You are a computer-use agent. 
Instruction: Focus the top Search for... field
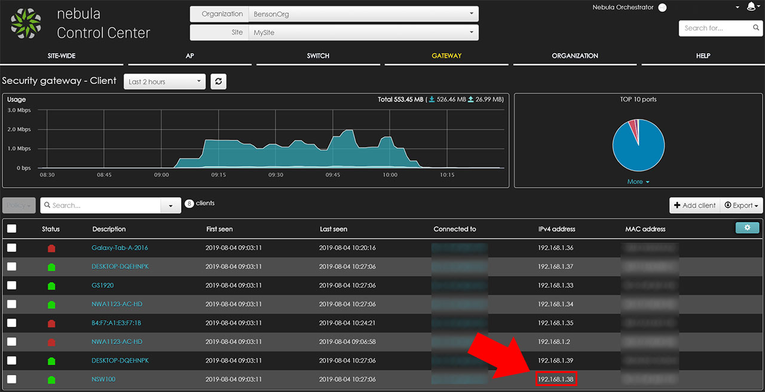click(721, 28)
